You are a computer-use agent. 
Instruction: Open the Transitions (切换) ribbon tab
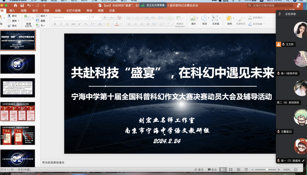46,10
